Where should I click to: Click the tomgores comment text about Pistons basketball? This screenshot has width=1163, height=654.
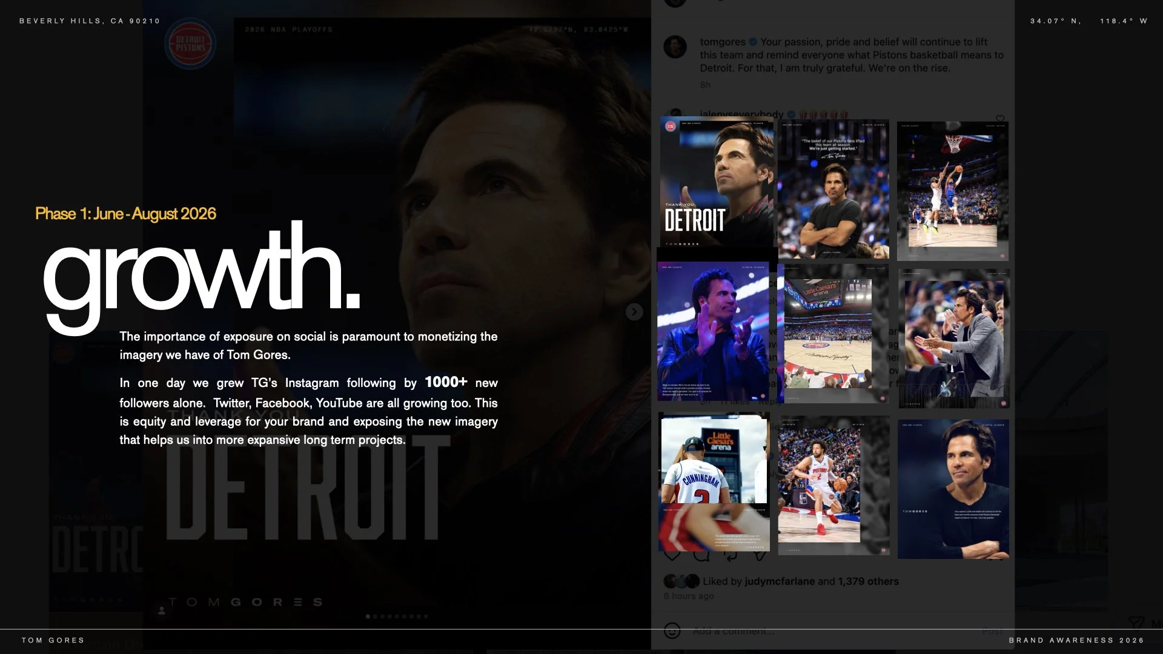click(x=852, y=55)
